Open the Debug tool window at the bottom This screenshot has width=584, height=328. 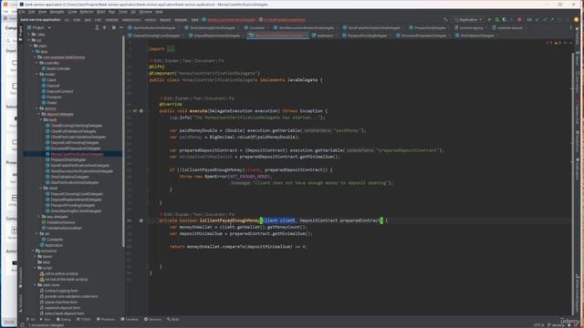(x=64, y=319)
